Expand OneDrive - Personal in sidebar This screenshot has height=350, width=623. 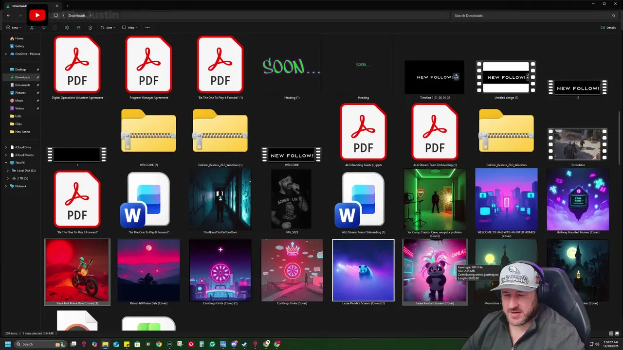6,54
